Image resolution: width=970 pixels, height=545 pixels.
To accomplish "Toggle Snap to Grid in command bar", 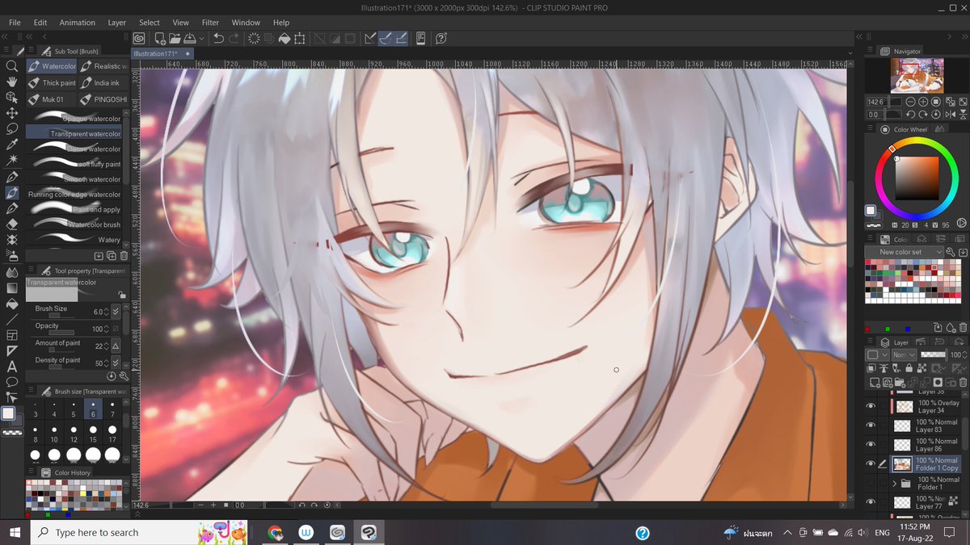I will point(401,38).
